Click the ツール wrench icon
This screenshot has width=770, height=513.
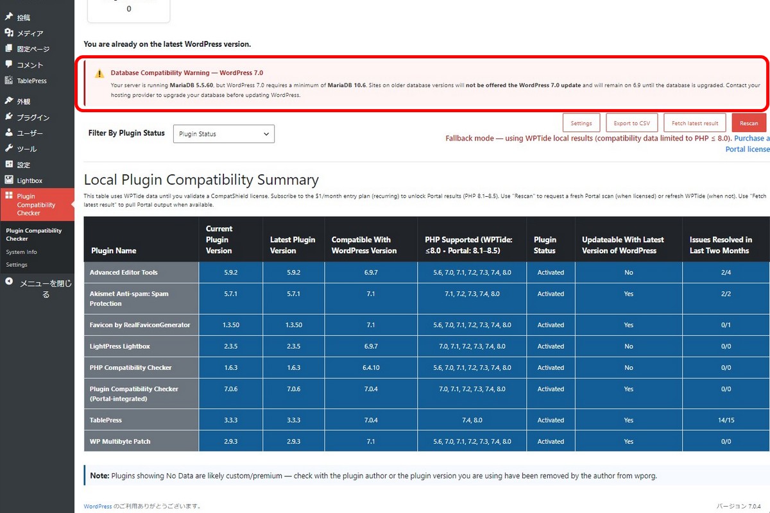pyautogui.click(x=9, y=148)
